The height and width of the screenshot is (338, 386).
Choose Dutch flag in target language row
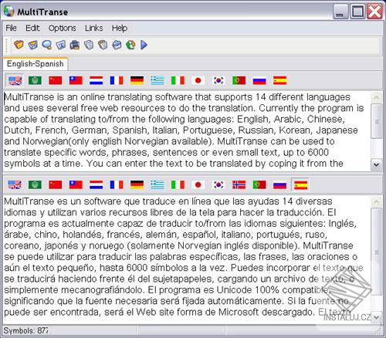click(96, 184)
